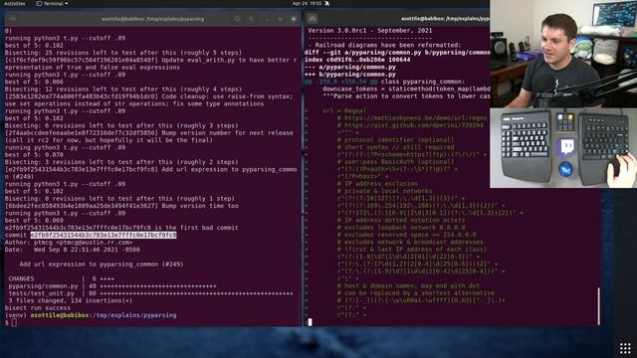The image size is (637, 358).
Task: Open new tab in right terminal window
Action: coord(312,19)
